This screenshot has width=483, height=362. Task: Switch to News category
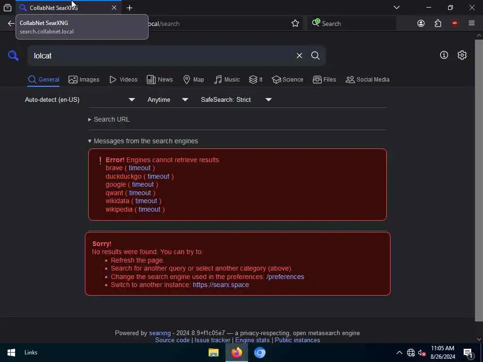pyautogui.click(x=159, y=80)
